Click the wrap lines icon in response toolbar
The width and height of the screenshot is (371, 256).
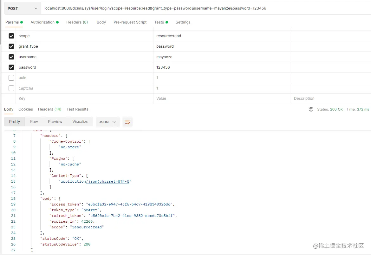127,122
